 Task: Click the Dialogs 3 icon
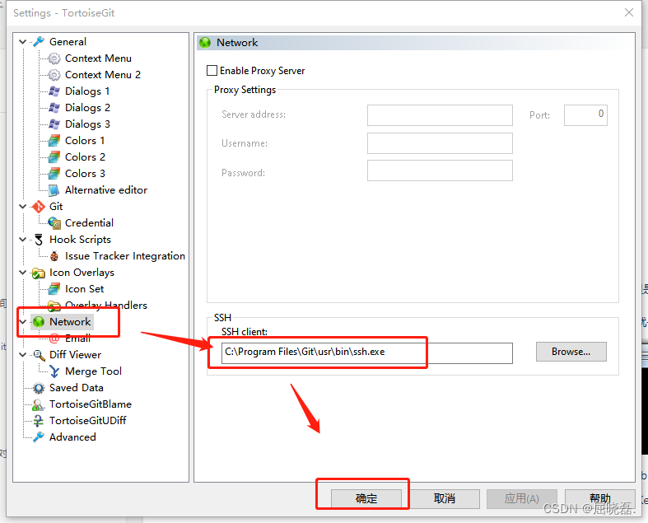coord(54,124)
